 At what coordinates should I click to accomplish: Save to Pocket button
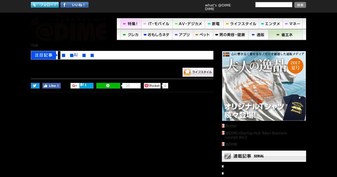(x=152, y=86)
